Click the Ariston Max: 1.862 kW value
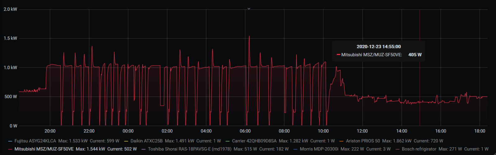Viewport: 496px width, 155px height. (397, 141)
